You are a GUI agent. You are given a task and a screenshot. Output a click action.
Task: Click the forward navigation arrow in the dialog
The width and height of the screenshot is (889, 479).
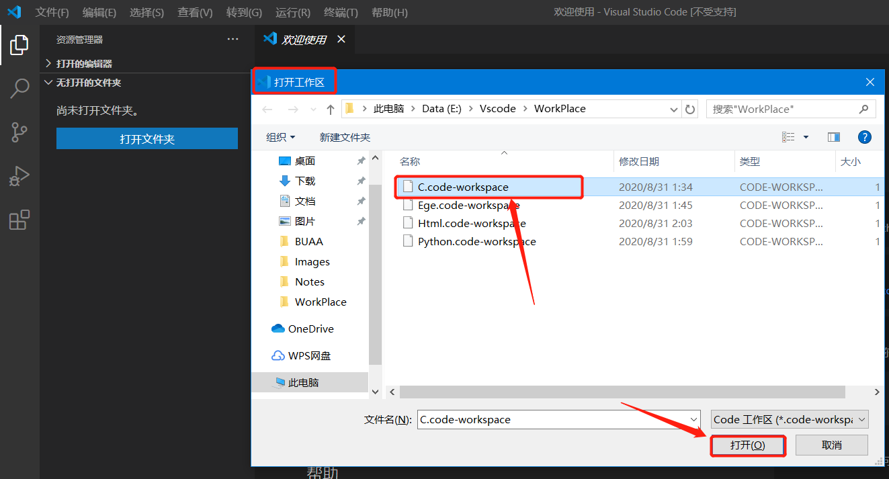coord(292,109)
